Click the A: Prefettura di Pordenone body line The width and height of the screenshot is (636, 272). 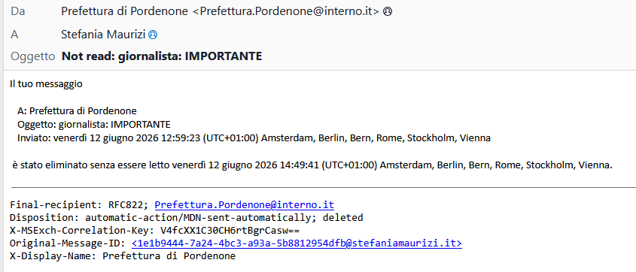pos(77,110)
